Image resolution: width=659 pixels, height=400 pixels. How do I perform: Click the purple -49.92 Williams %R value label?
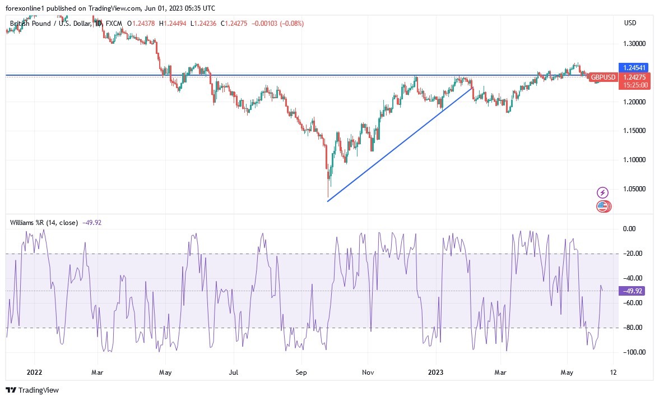(632, 291)
